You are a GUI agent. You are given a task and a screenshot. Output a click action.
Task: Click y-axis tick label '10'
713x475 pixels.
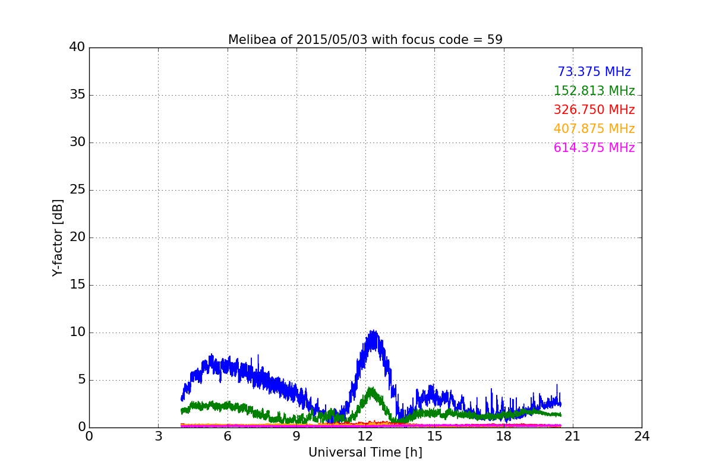pyautogui.click(x=77, y=332)
